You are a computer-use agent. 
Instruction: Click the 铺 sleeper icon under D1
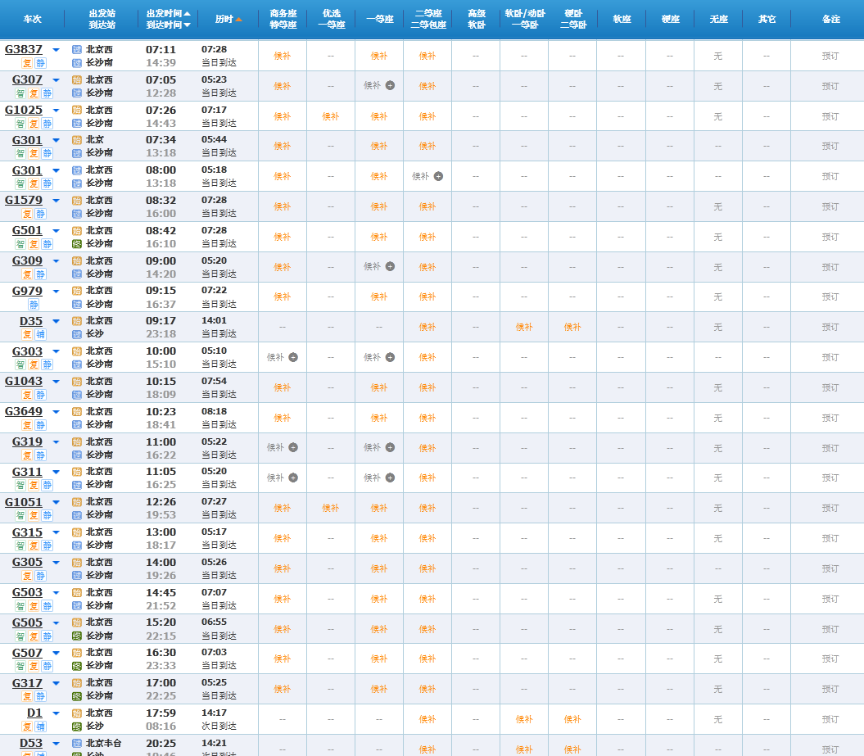pyautogui.click(x=40, y=727)
